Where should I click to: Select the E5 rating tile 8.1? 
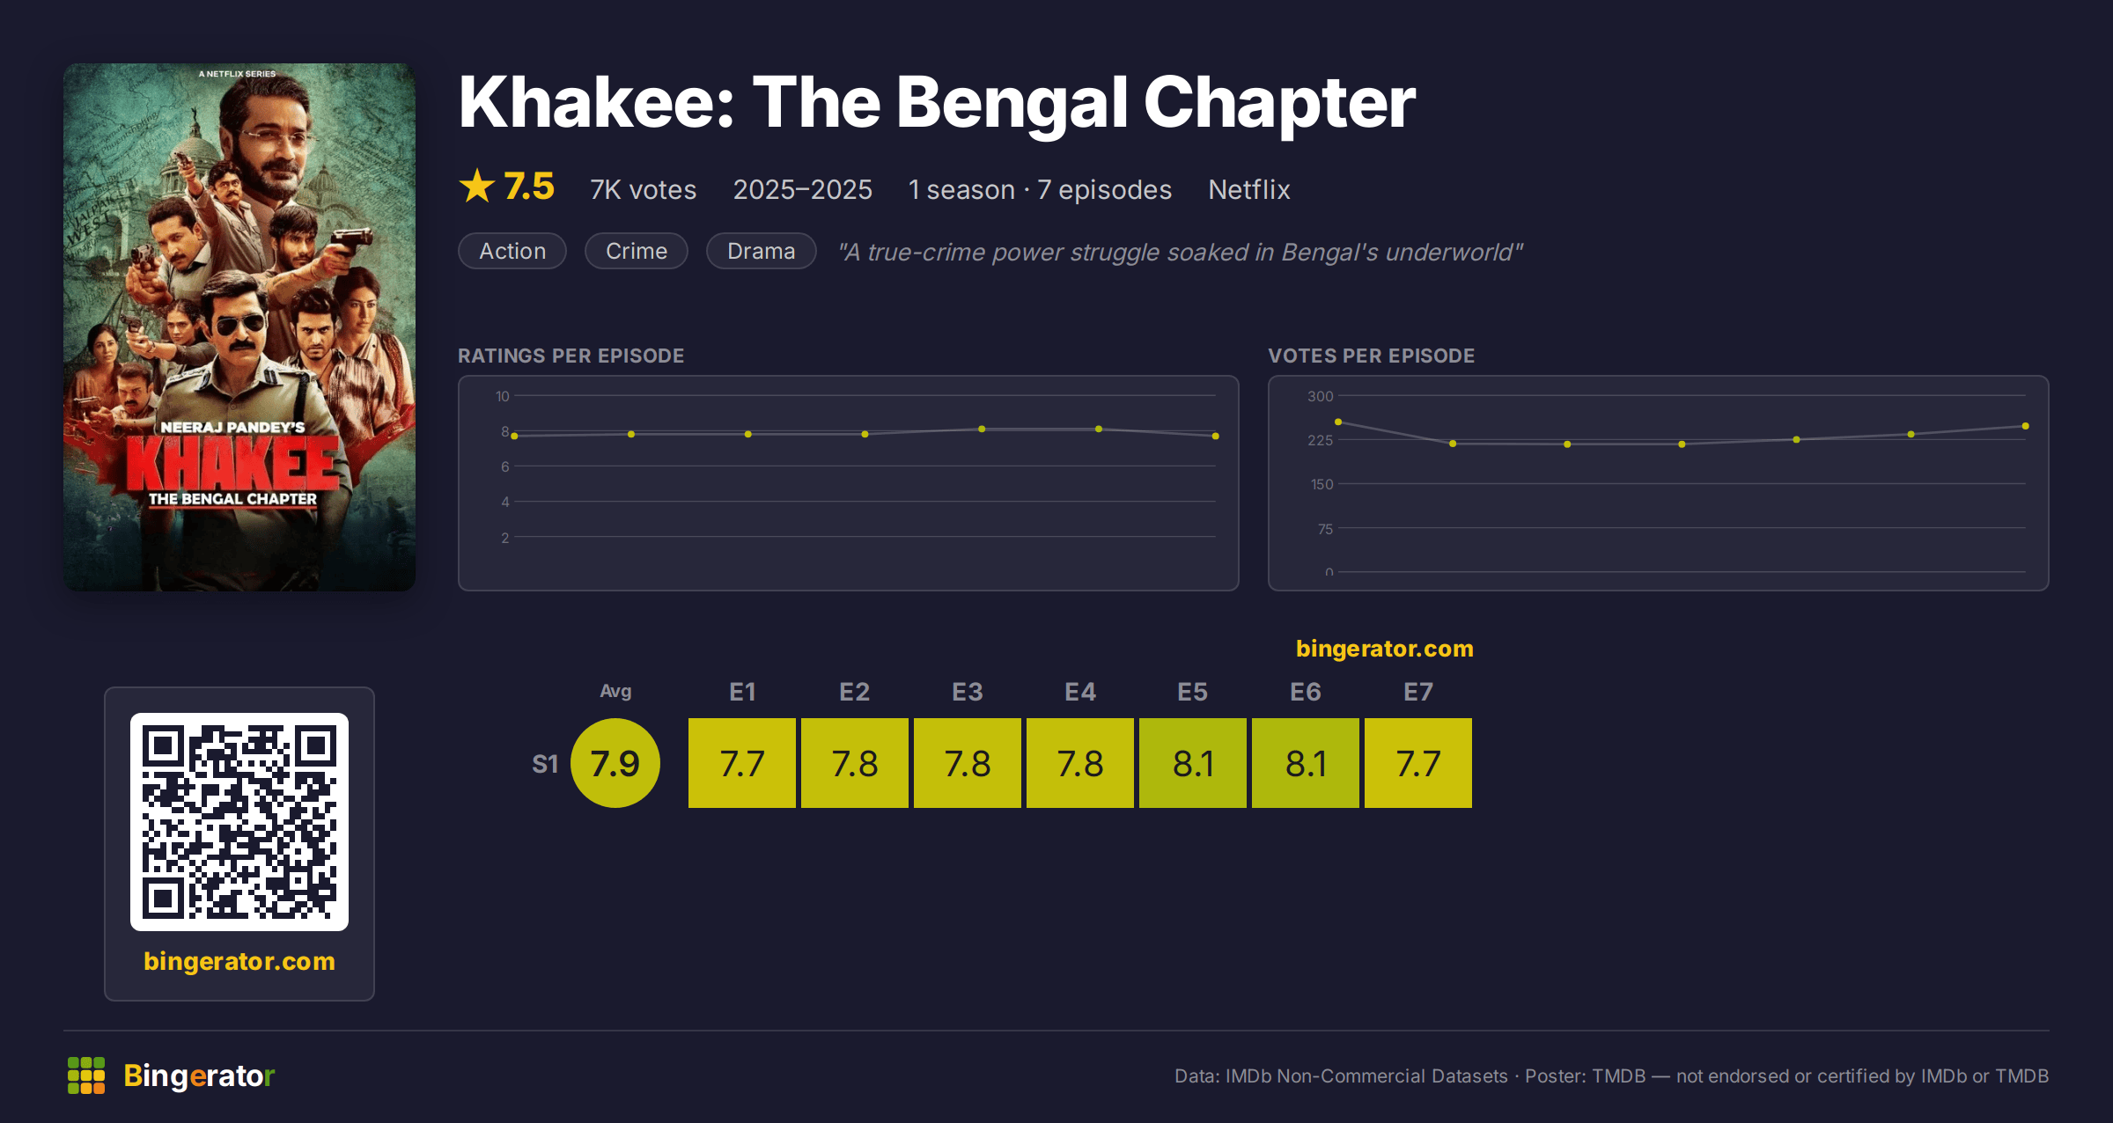(x=1193, y=763)
